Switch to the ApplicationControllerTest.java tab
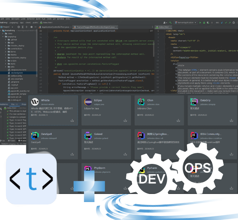The image size is (238, 220). [x=55, y=27]
